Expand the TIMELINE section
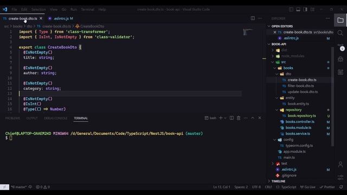347x195 pixels. click(x=278, y=181)
